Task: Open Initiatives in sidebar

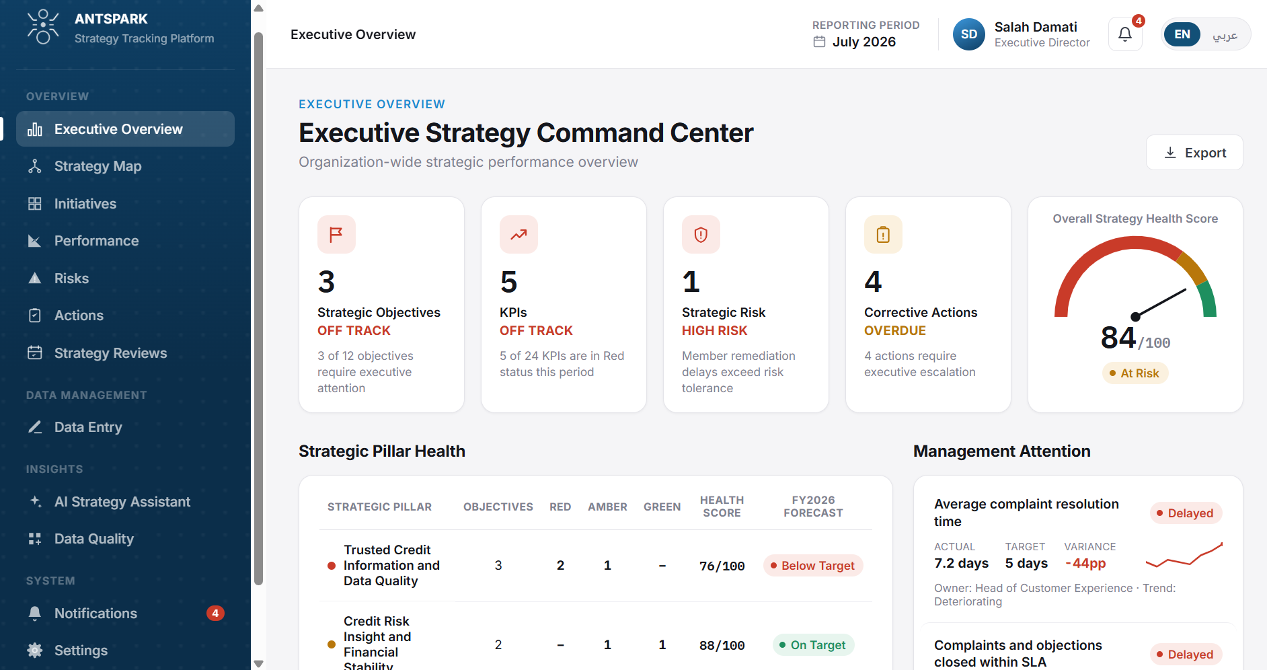Action: 125,204
